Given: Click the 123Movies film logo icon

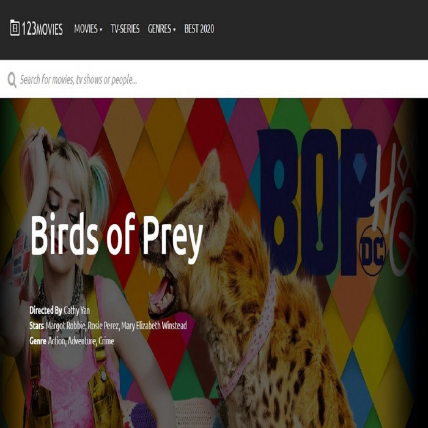Looking at the screenshot, I should click(15, 28).
